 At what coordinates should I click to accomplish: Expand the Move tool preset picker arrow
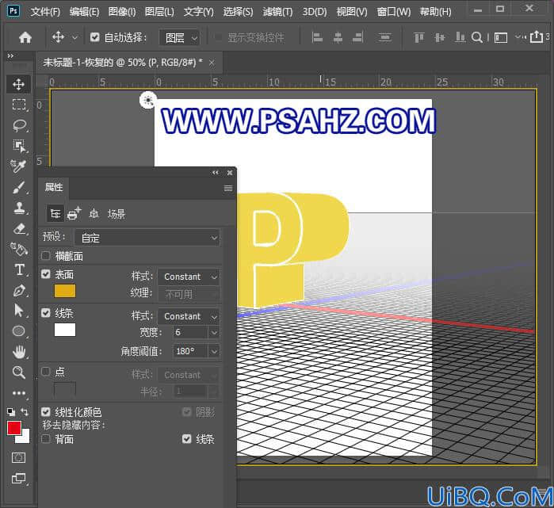pyautogui.click(x=75, y=37)
